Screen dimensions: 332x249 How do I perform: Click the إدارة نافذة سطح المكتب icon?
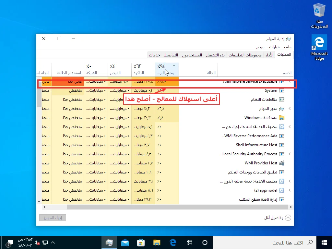tap(282, 199)
